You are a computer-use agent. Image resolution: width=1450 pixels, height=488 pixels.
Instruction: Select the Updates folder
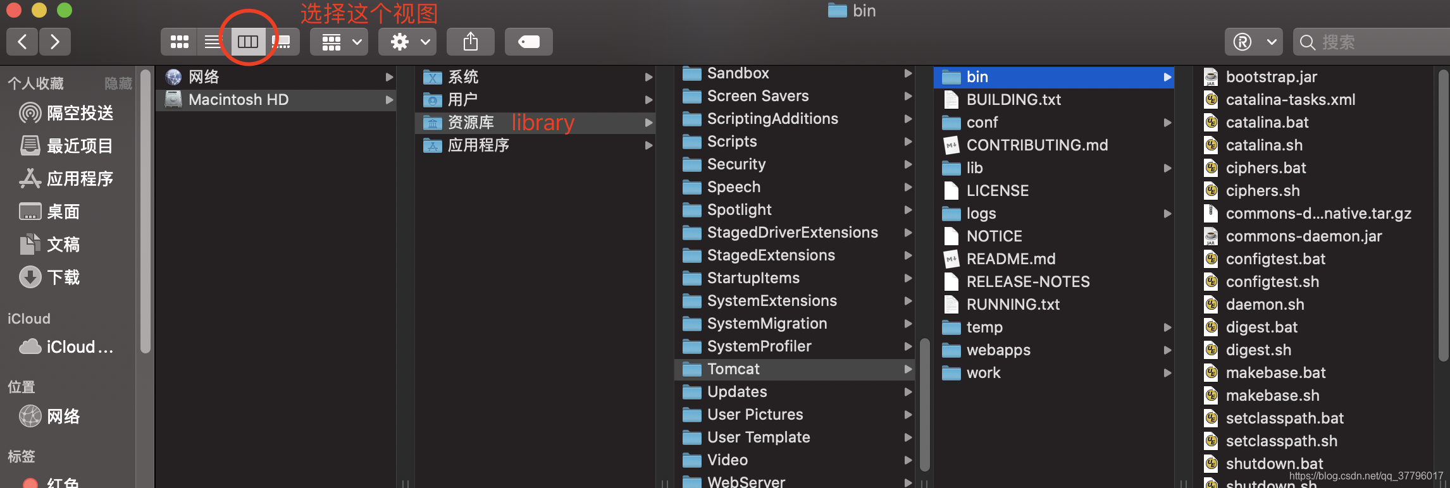tap(795, 392)
